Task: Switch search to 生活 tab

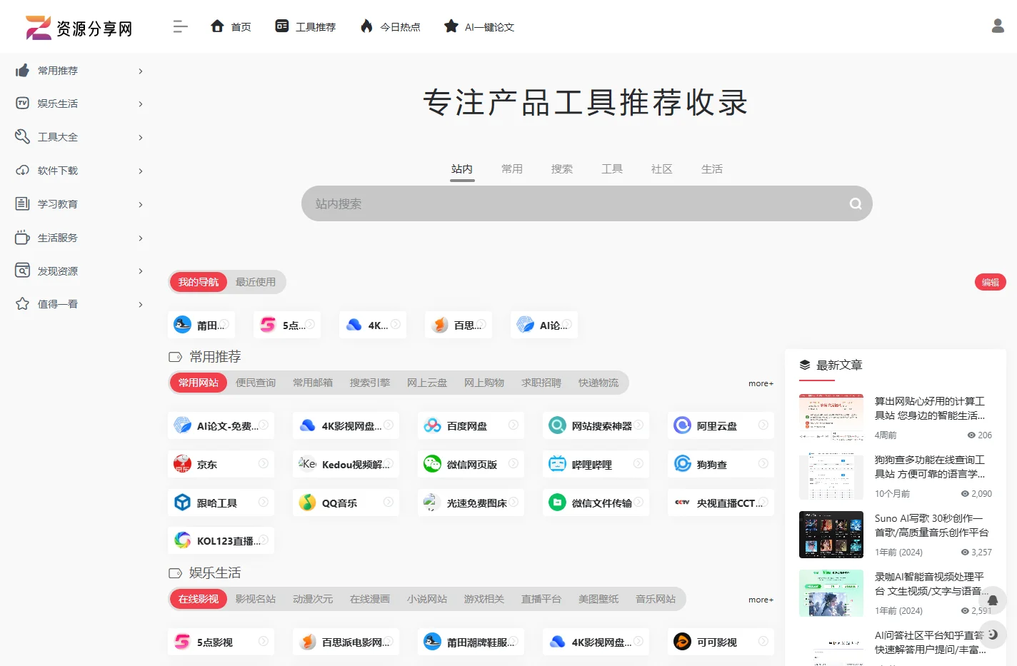Action: pos(712,169)
